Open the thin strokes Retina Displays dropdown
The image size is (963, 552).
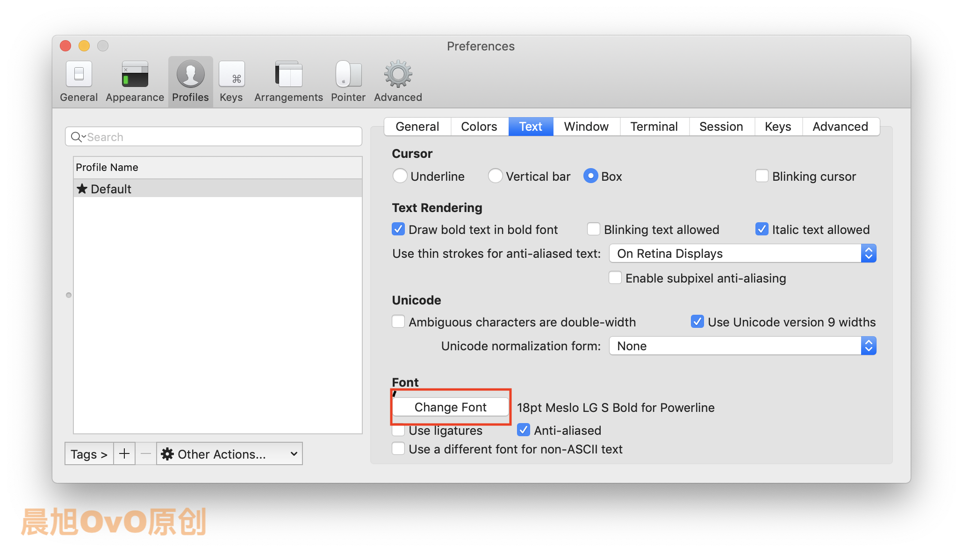pos(742,254)
